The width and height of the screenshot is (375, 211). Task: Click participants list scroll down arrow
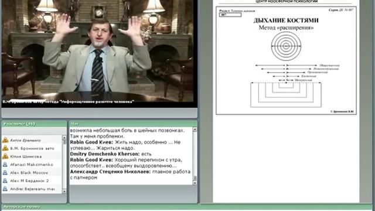point(64,191)
